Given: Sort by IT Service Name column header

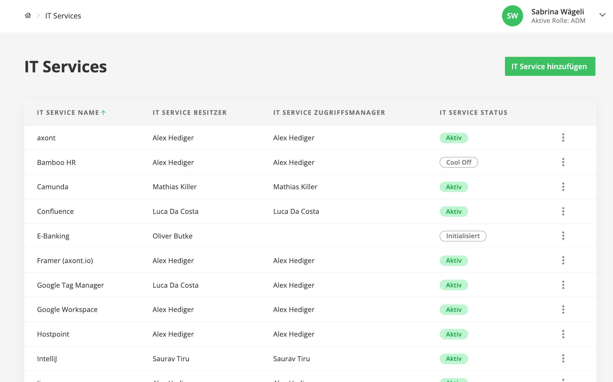Looking at the screenshot, I should pyautogui.click(x=68, y=112).
